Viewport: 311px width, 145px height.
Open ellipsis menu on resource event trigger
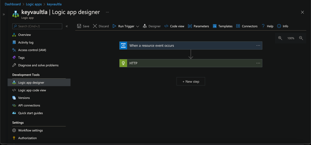pos(258,46)
